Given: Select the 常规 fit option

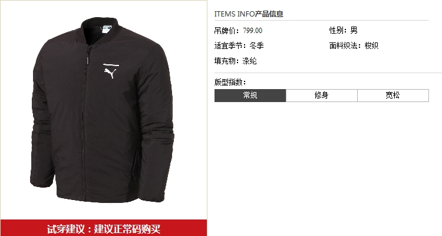Looking at the screenshot, I should pyautogui.click(x=250, y=96).
